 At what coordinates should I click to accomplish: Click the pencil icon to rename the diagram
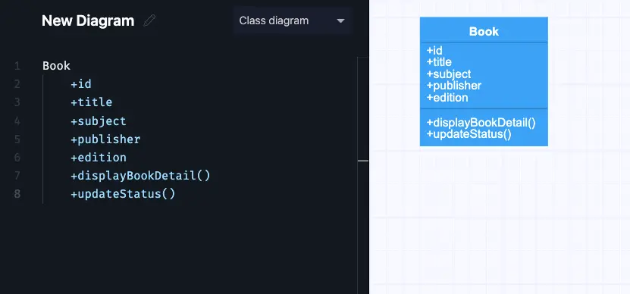pos(149,20)
